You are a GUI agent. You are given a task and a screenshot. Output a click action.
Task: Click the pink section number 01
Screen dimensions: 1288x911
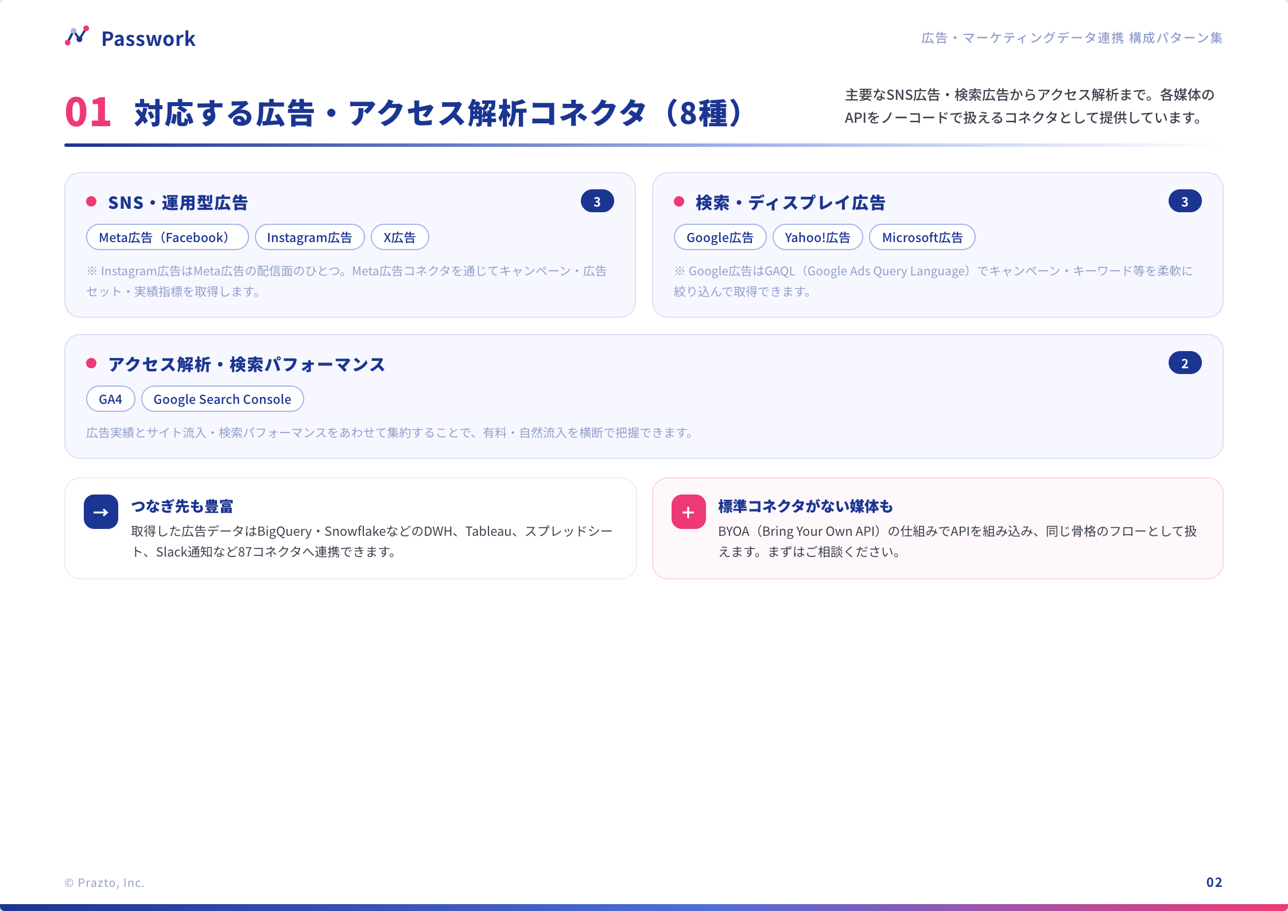click(x=88, y=112)
